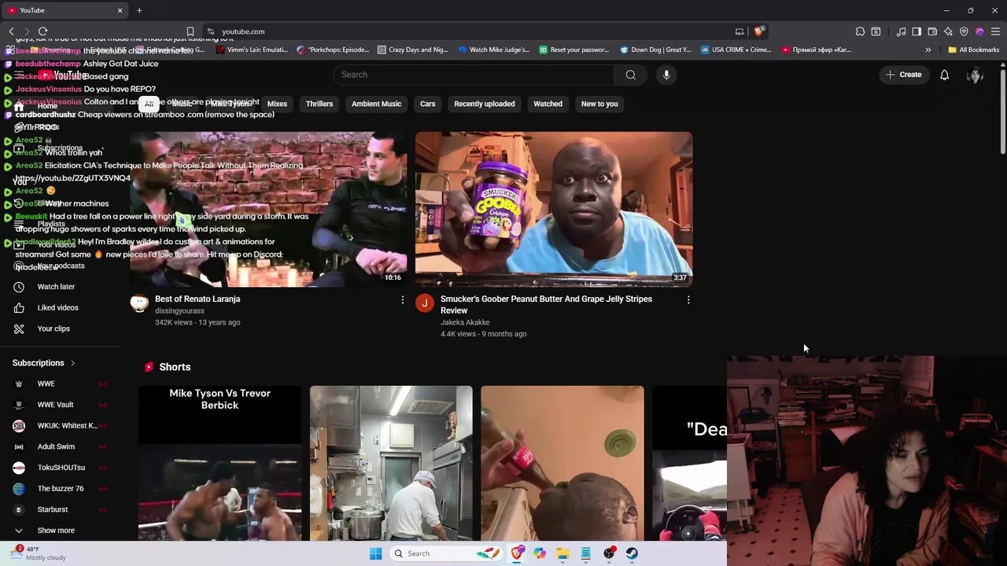Close the YouTube browser tab
Screen dimensions: 1007x566
tap(120, 10)
